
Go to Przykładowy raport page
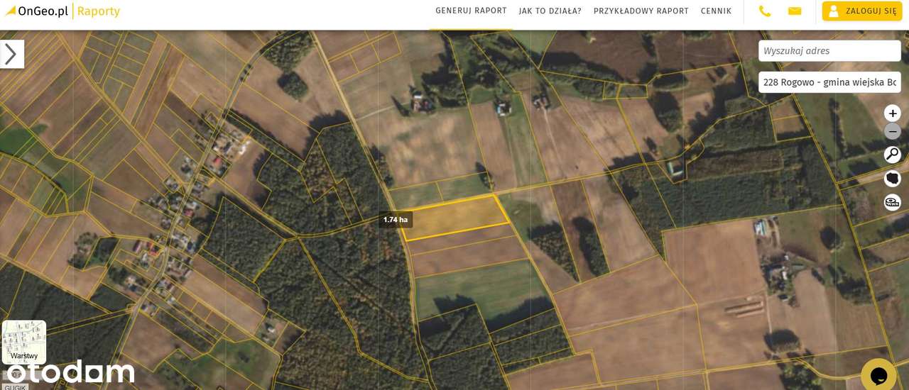(641, 11)
